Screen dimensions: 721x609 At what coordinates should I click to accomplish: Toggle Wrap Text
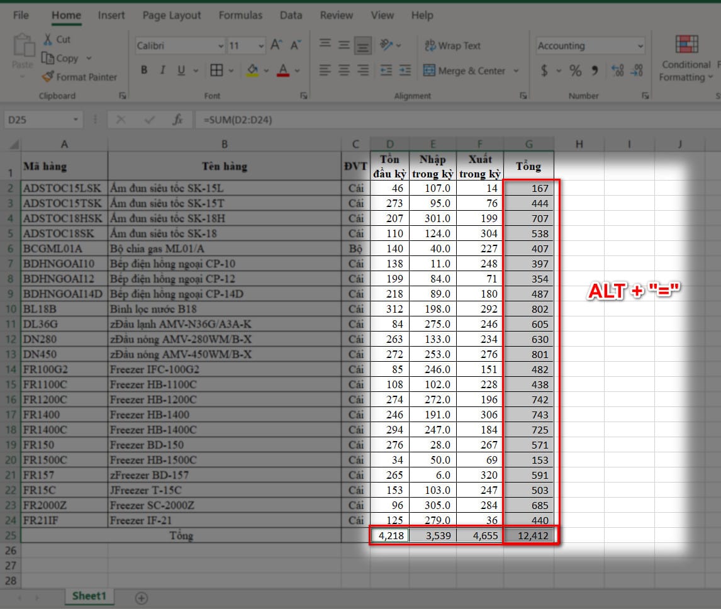pyautogui.click(x=452, y=45)
